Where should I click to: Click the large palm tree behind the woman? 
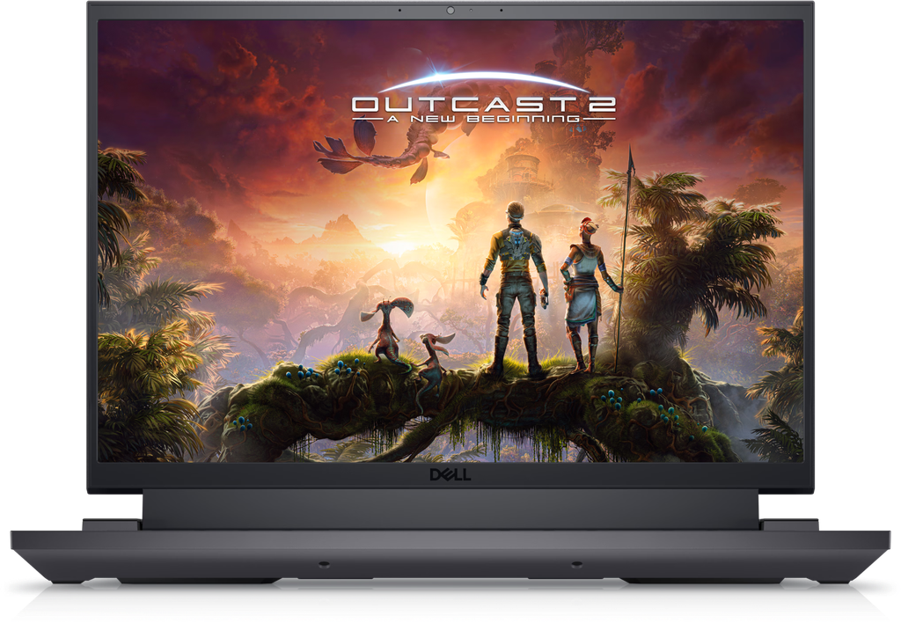pos(695,246)
